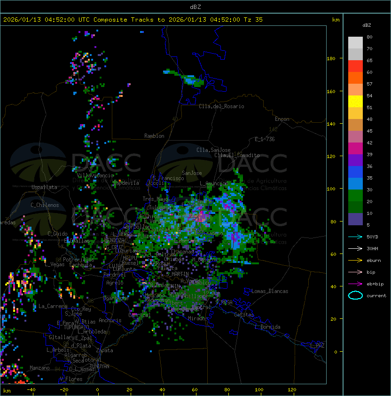Click the 'La_Carrera' map label
Viewport: 391px width, 396px height.
click(53, 306)
